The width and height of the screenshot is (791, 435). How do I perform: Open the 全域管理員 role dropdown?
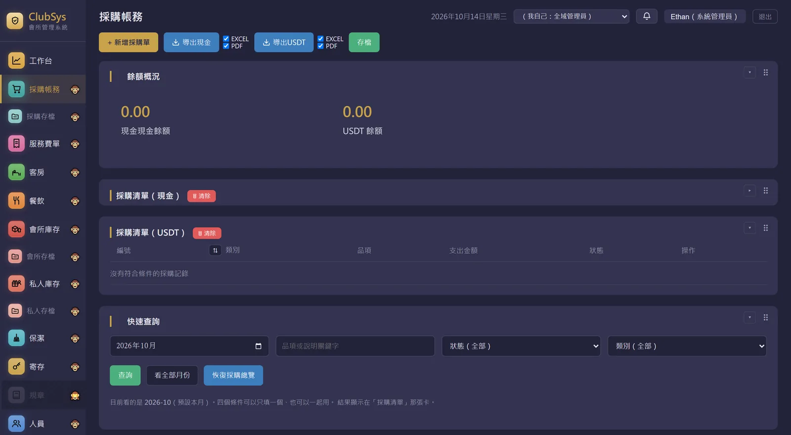571,16
